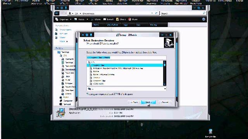The image size is (248, 139).
Task: Click the Explorer back navigation button
Action: 57,13
